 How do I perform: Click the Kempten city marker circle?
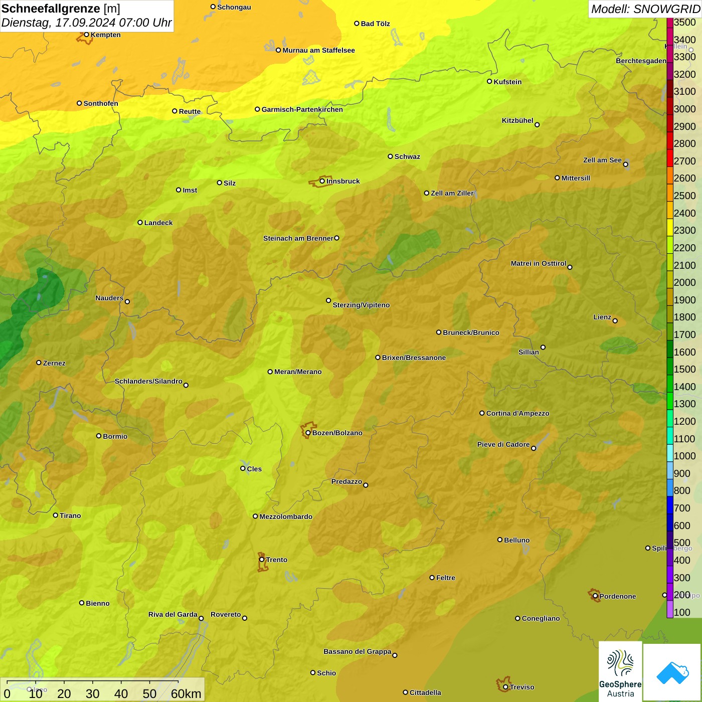(86, 35)
